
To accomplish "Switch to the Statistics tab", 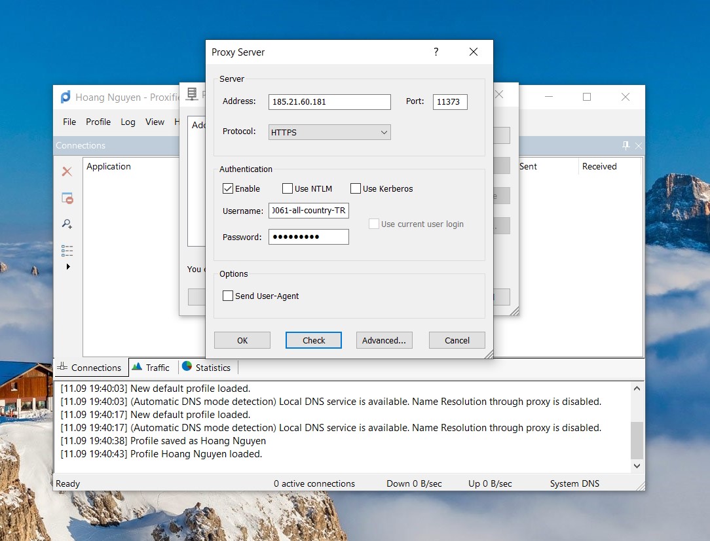I will [x=207, y=368].
